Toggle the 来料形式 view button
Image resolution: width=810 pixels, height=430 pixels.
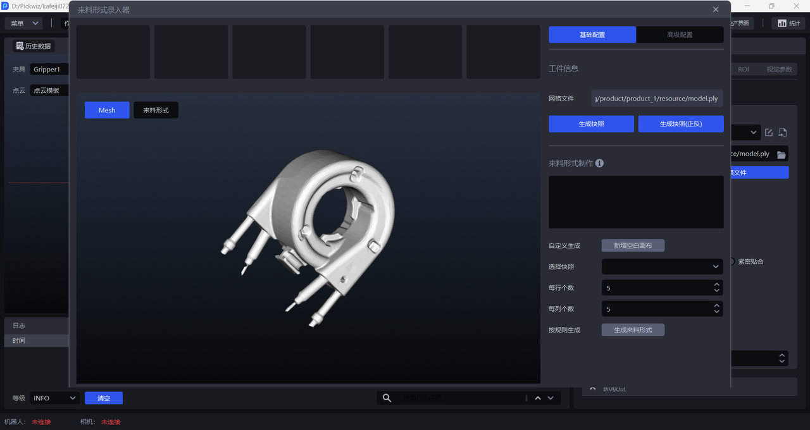[156, 110]
